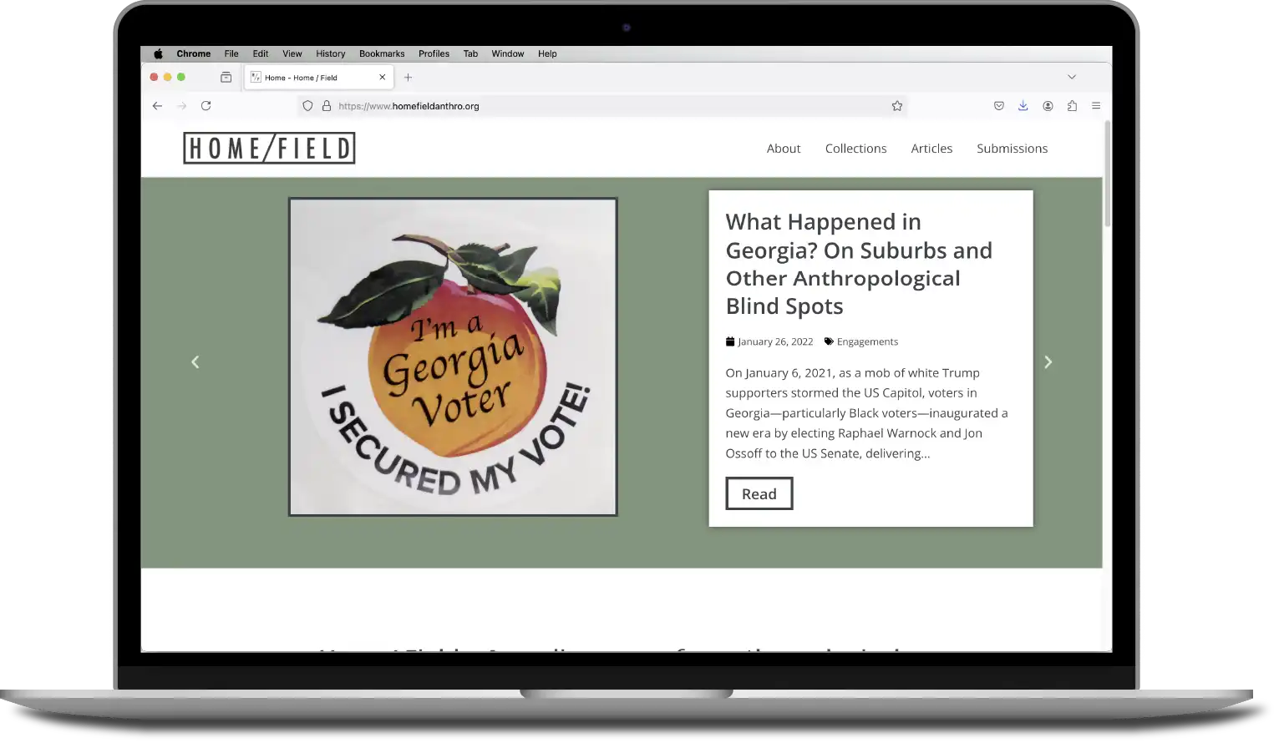The height and width of the screenshot is (743, 1279).
Task: Open the extensions puzzle icon
Action: (1072, 106)
